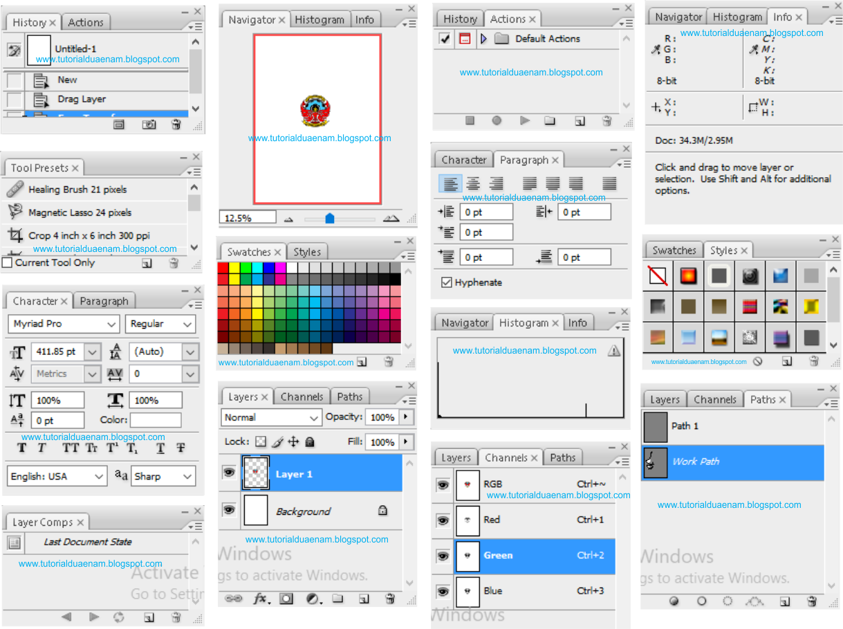Open the Add layer style (fx) menu
The width and height of the screenshot is (843, 629).
coord(261,599)
